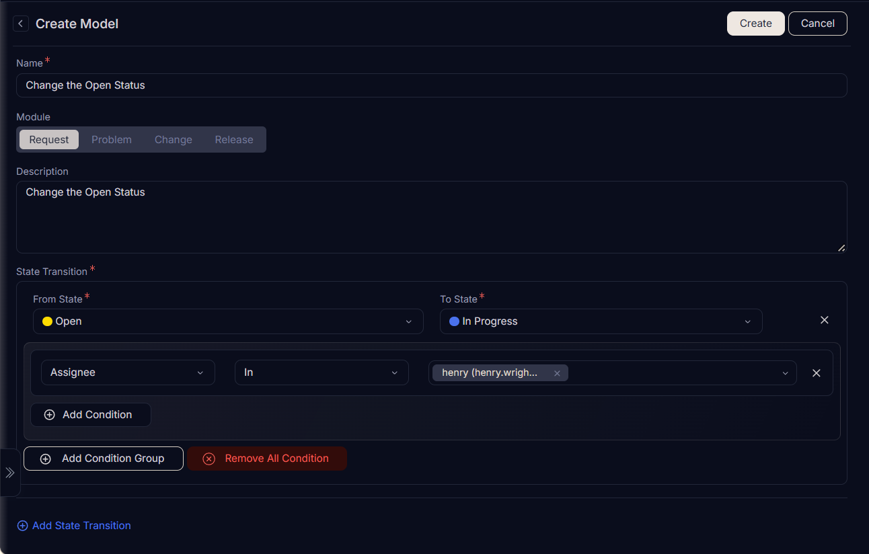Screen dimensions: 869x554
Task: Click the From State label
Action: (x=58, y=299)
